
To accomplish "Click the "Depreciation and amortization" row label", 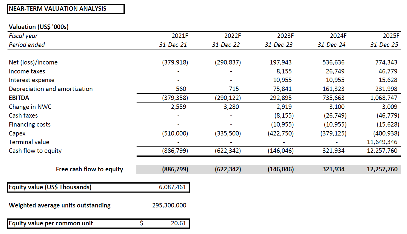I will [51, 89].
